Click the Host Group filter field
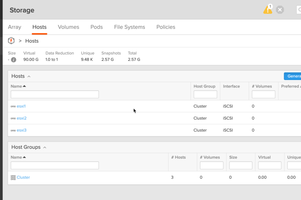The image size is (301, 200). [205, 94]
